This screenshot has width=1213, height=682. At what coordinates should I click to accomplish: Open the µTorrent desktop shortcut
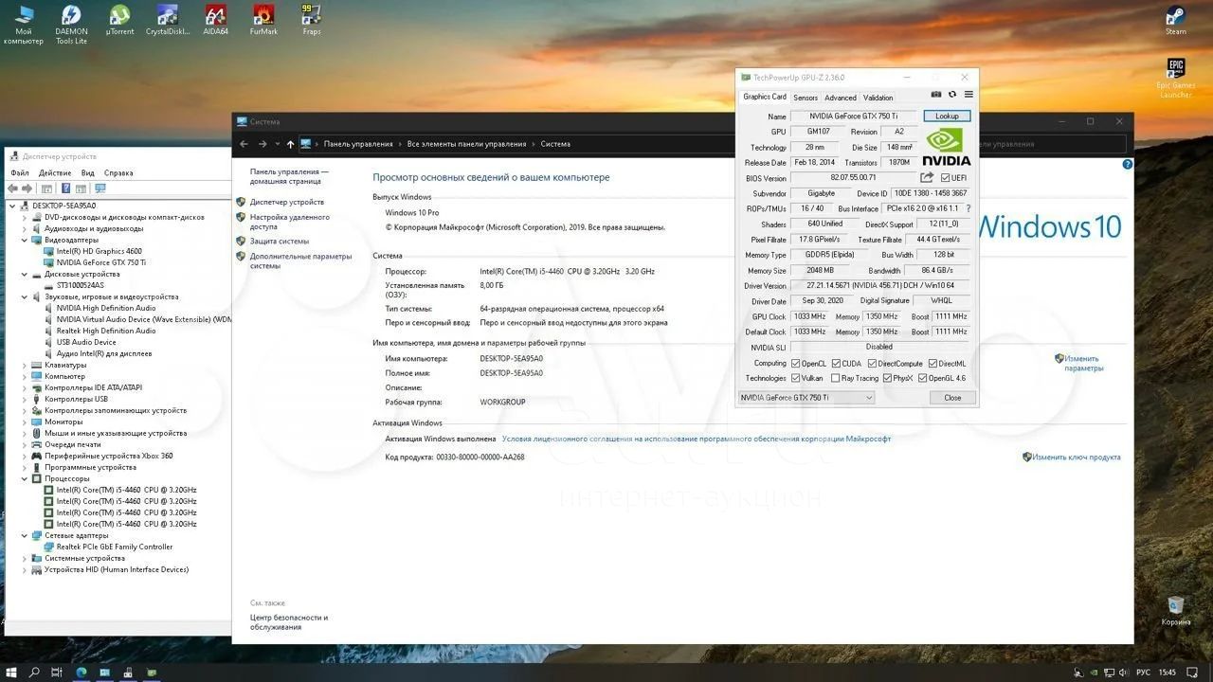click(x=119, y=20)
